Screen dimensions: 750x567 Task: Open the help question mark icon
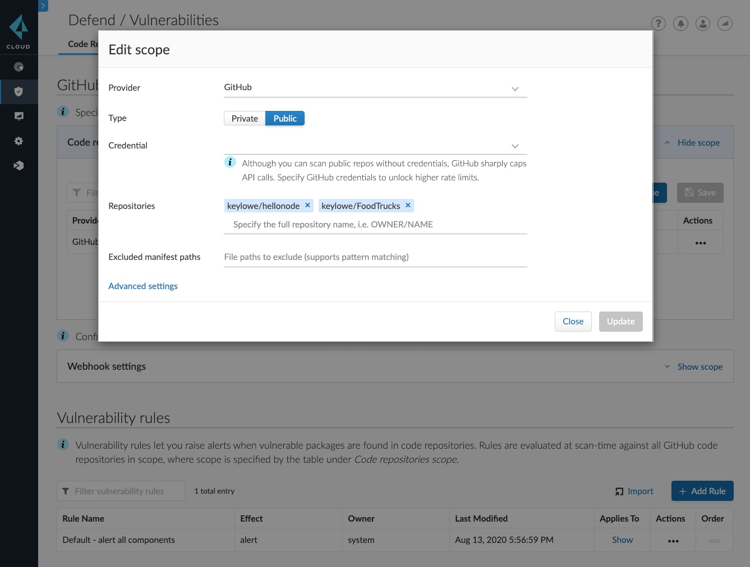point(658,24)
